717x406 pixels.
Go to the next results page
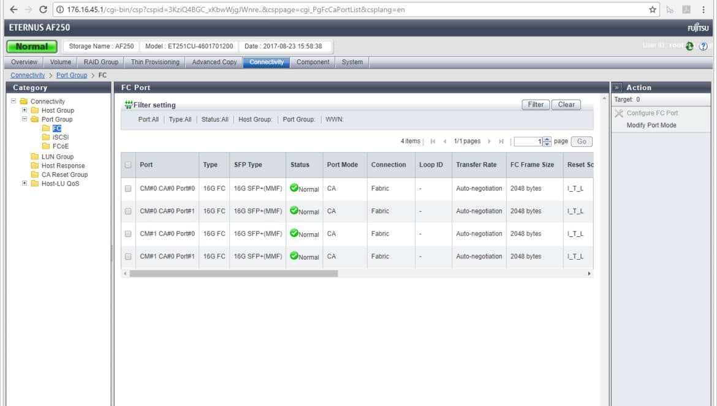coord(489,141)
